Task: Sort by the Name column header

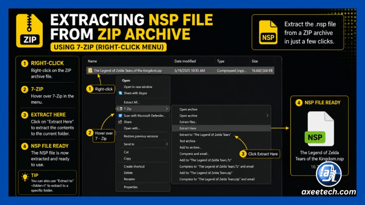Action: pos(92,61)
